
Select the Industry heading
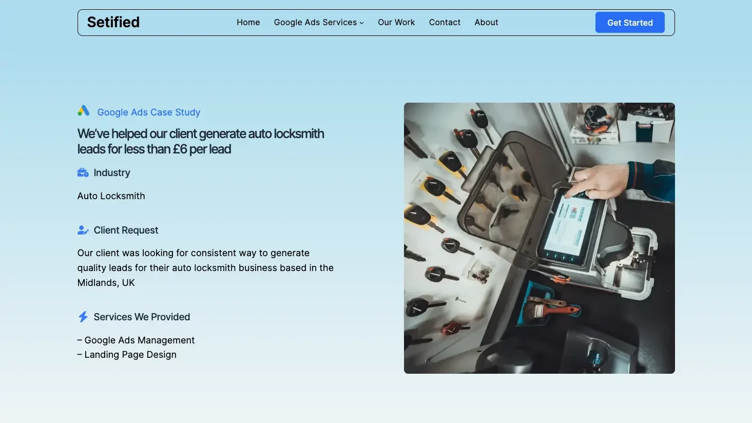coord(112,173)
